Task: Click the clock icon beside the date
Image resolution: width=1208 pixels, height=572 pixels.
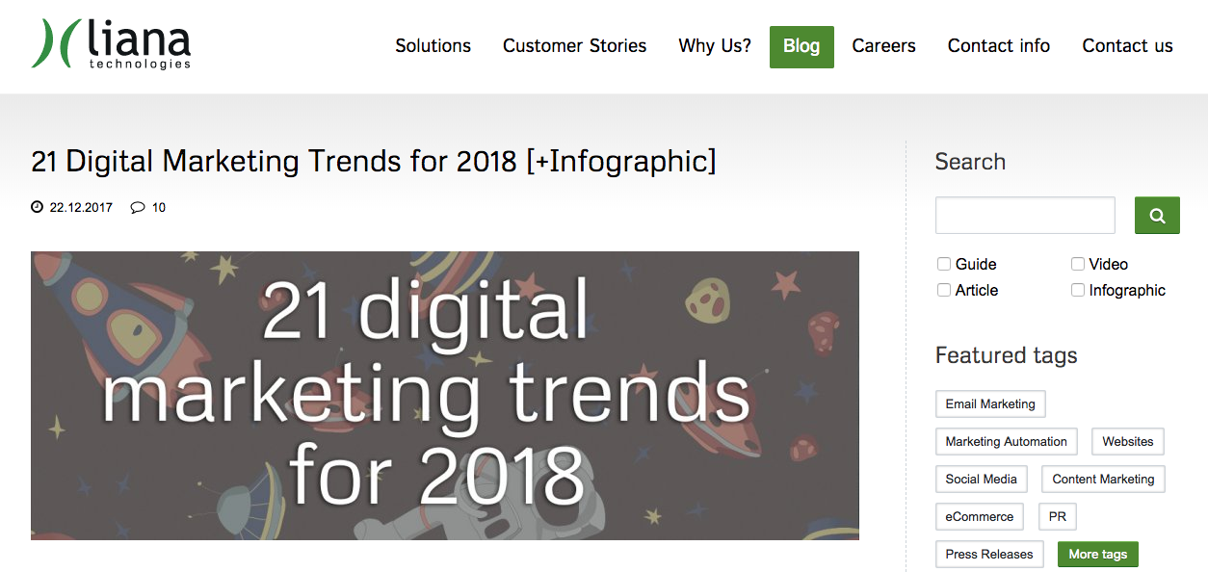Action: coord(38,207)
